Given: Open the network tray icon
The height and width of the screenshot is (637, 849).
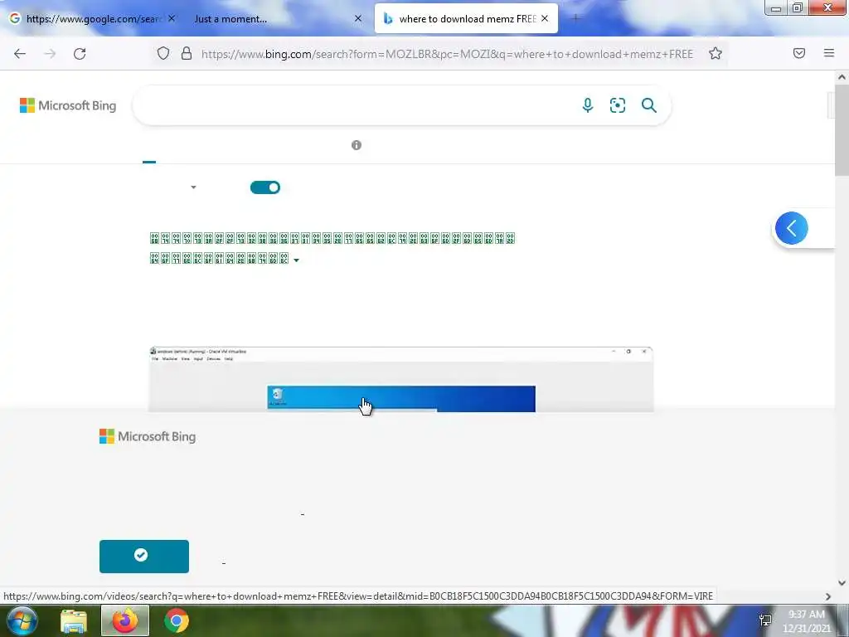Looking at the screenshot, I should (765, 620).
